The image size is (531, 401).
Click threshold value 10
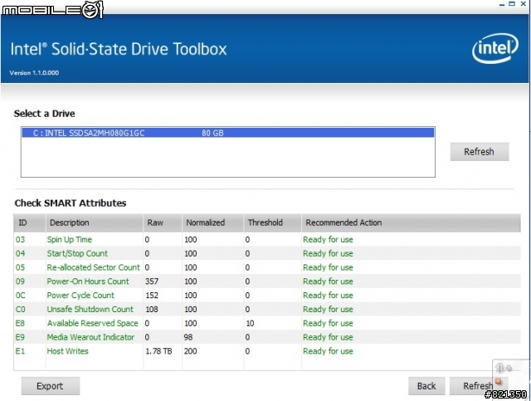250,323
